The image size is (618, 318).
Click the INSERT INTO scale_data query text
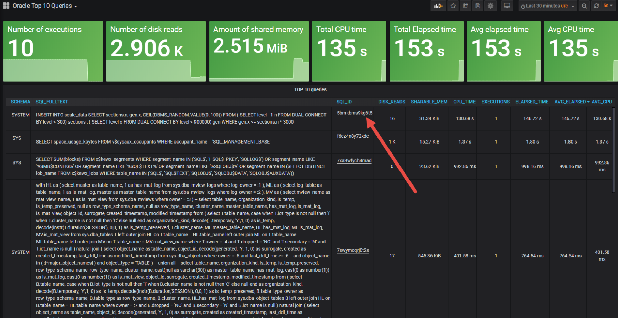pos(181,118)
